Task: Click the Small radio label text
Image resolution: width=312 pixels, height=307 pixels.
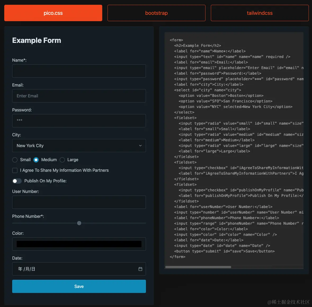Action: coord(25,160)
